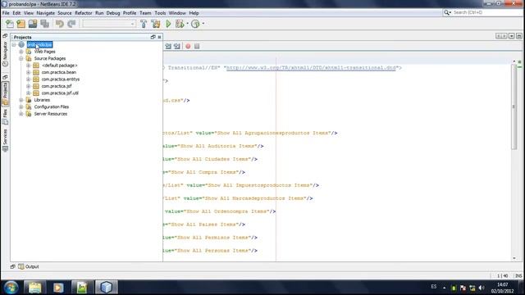This screenshot has width=525, height=295.
Task: Expand the com.practica.bean package
Action: tap(29, 72)
